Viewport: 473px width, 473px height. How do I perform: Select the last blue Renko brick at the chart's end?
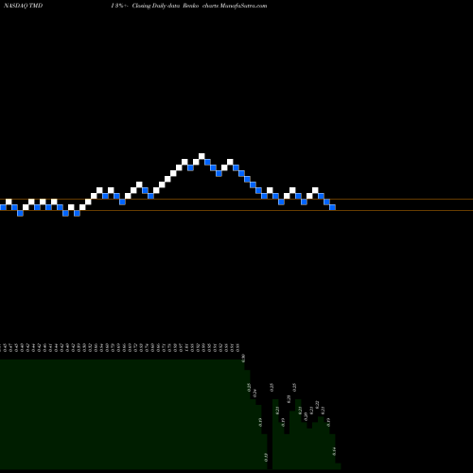pyautogui.click(x=332, y=207)
